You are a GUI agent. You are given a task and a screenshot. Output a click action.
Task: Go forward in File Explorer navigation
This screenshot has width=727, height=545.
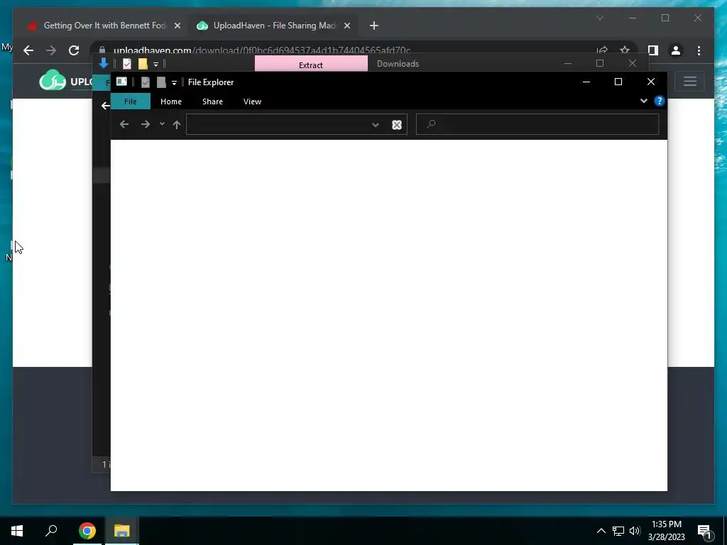pyautogui.click(x=145, y=124)
